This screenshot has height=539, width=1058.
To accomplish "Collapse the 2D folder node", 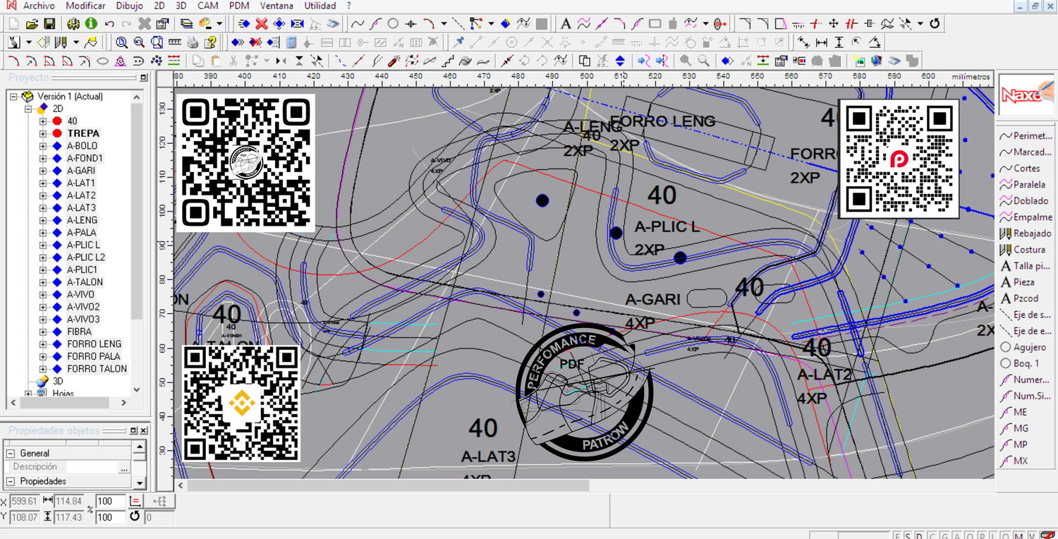I will click(29, 109).
